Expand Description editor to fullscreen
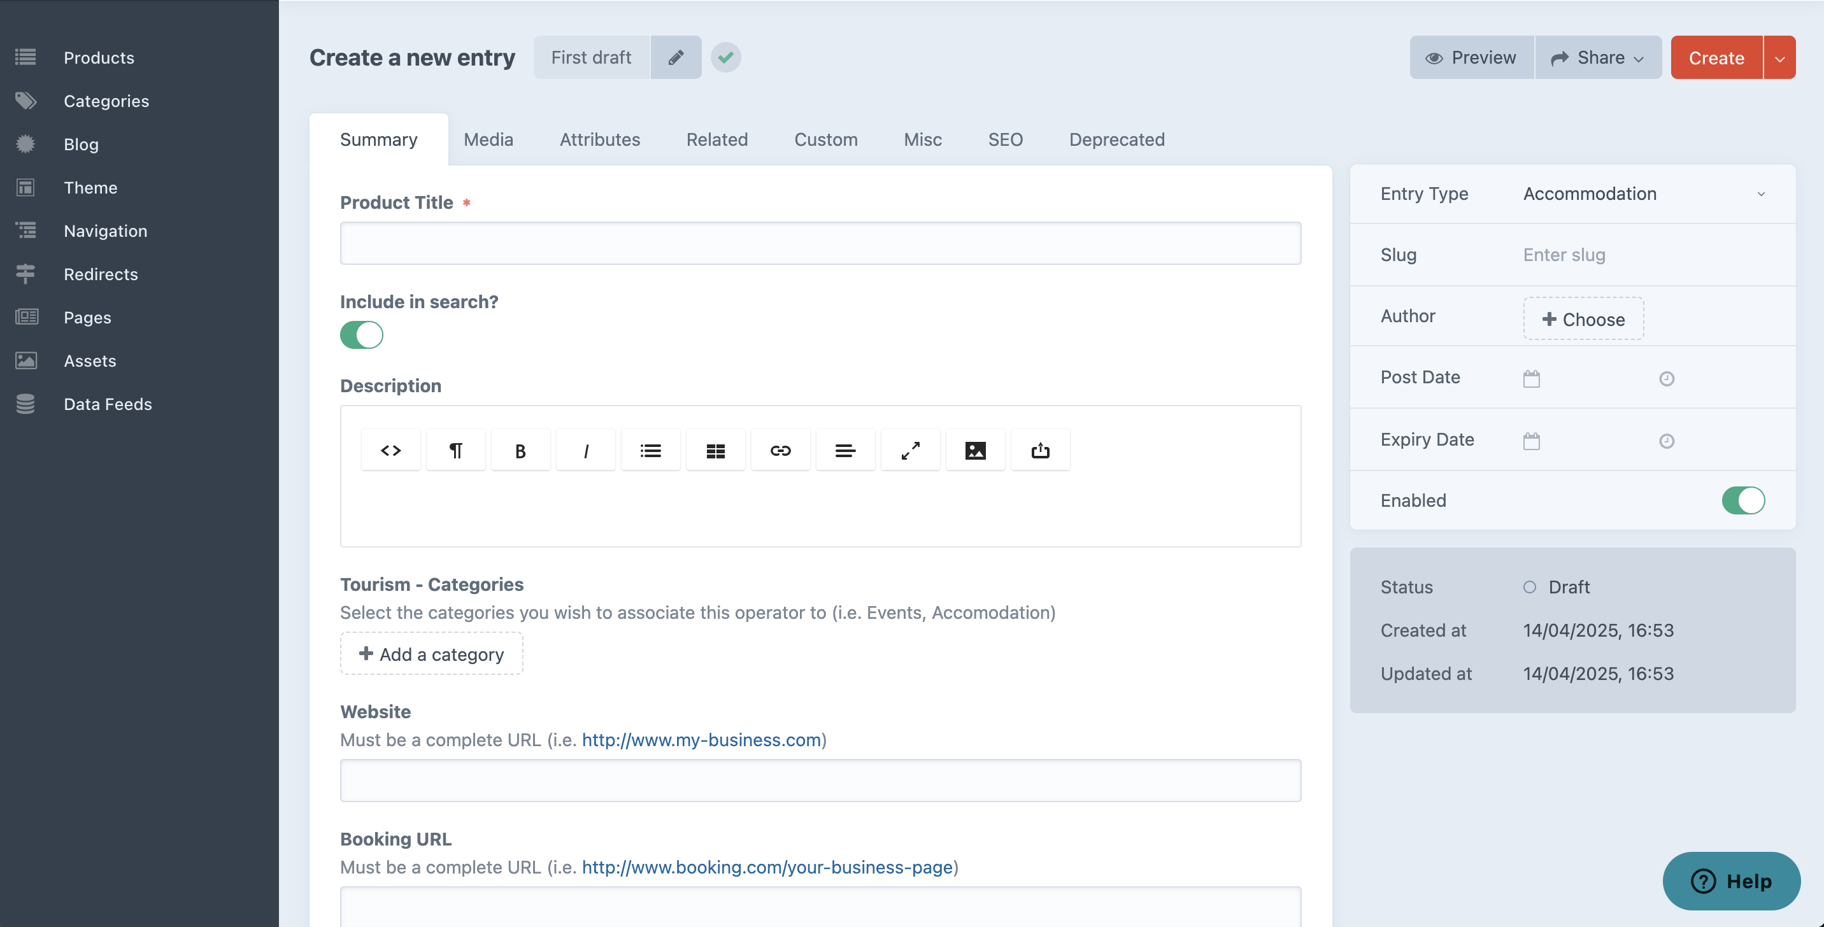Screen dimensions: 1824x927 (x=911, y=450)
